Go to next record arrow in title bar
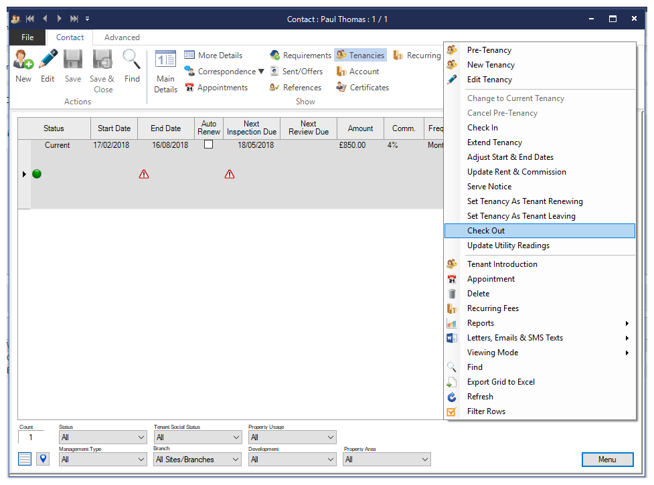This screenshot has height=485, width=654. click(x=59, y=19)
